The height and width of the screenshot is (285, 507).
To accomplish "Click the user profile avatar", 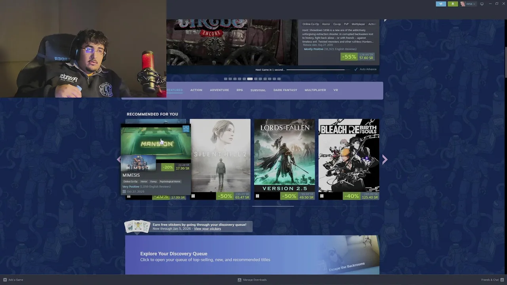I will (463, 4).
